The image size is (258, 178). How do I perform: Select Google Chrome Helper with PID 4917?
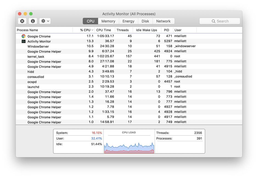(x=129, y=117)
